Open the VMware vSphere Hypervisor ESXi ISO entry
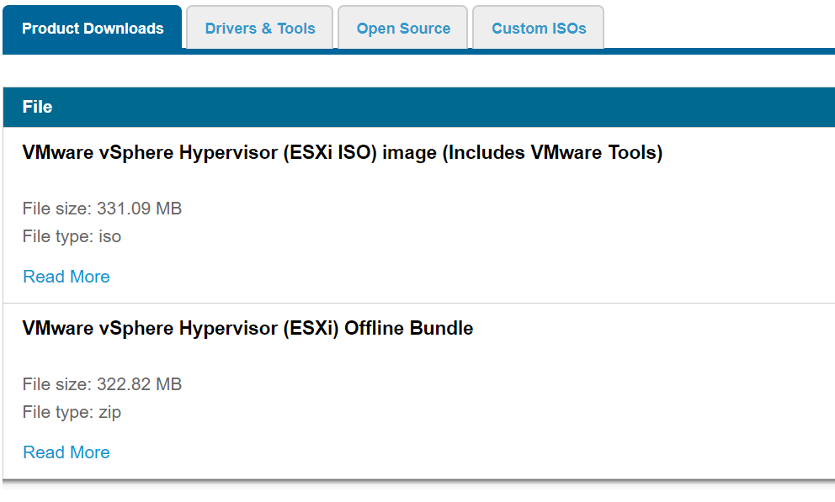Viewport: 835px width, 502px height. (x=342, y=152)
